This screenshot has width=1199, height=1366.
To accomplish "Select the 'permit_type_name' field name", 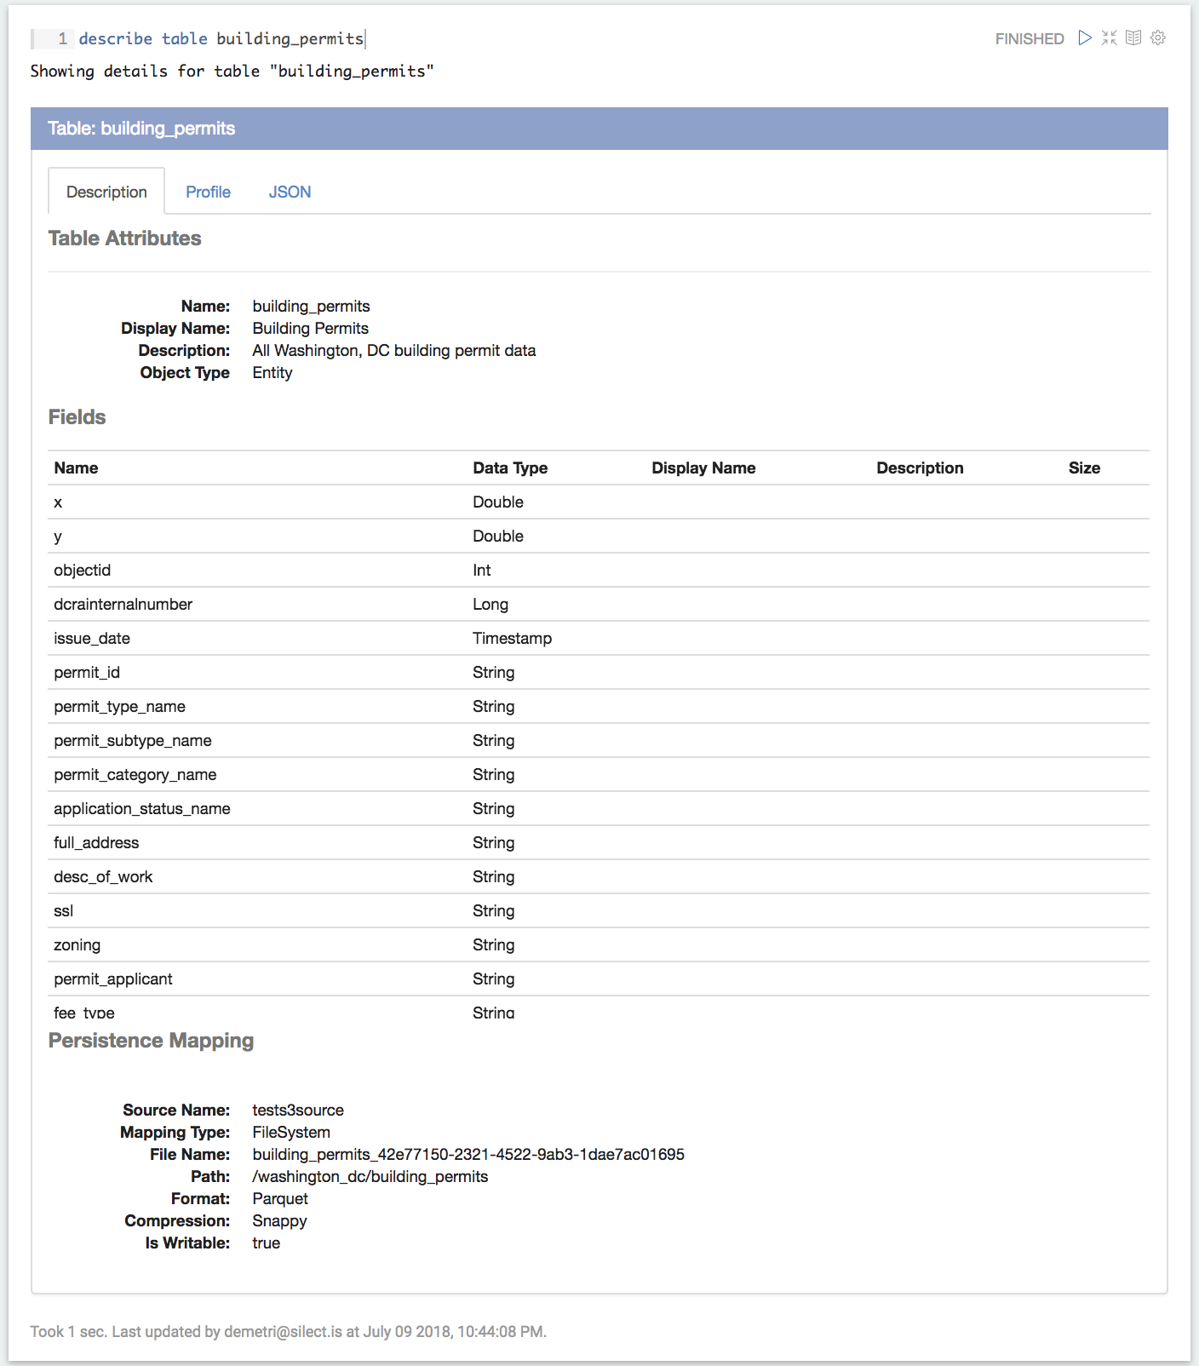I will pos(119,706).
